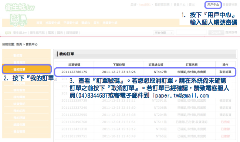Open 捲筒衛生紙 category in navigation

click(110, 23)
